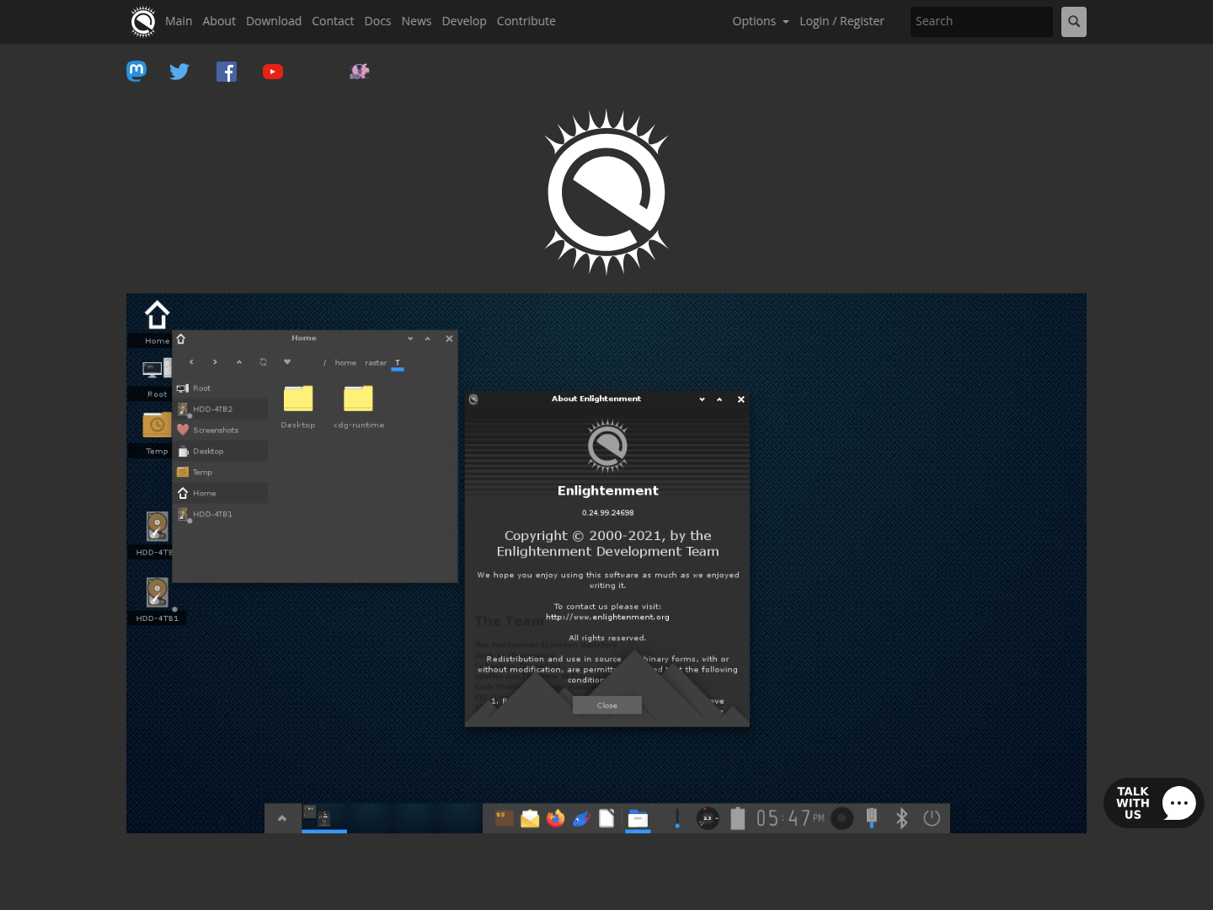1213x910 pixels.
Task: Click the Enlightenment logo in the navbar
Action: click(143, 21)
